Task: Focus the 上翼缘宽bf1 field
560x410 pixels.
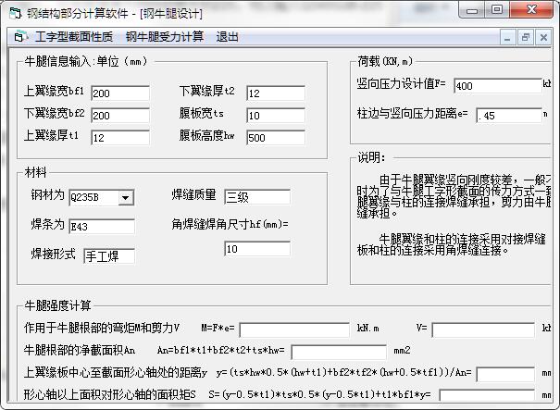Action: (120, 93)
